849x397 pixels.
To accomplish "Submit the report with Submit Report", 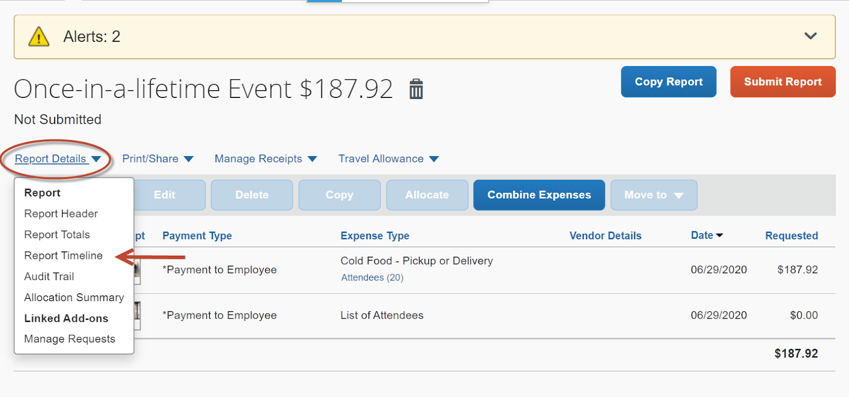I will (x=783, y=82).
